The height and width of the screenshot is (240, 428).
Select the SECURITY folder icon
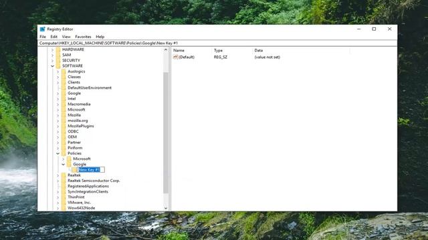58,61
